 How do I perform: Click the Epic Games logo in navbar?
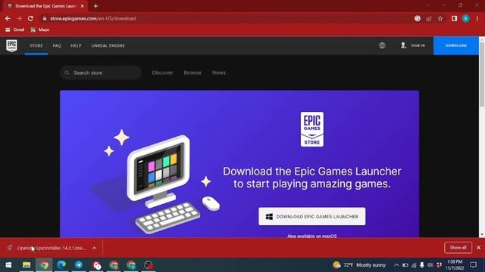click(12, 45)
